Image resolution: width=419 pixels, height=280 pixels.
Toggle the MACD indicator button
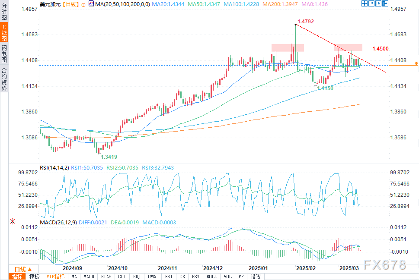tap(89, 277)
